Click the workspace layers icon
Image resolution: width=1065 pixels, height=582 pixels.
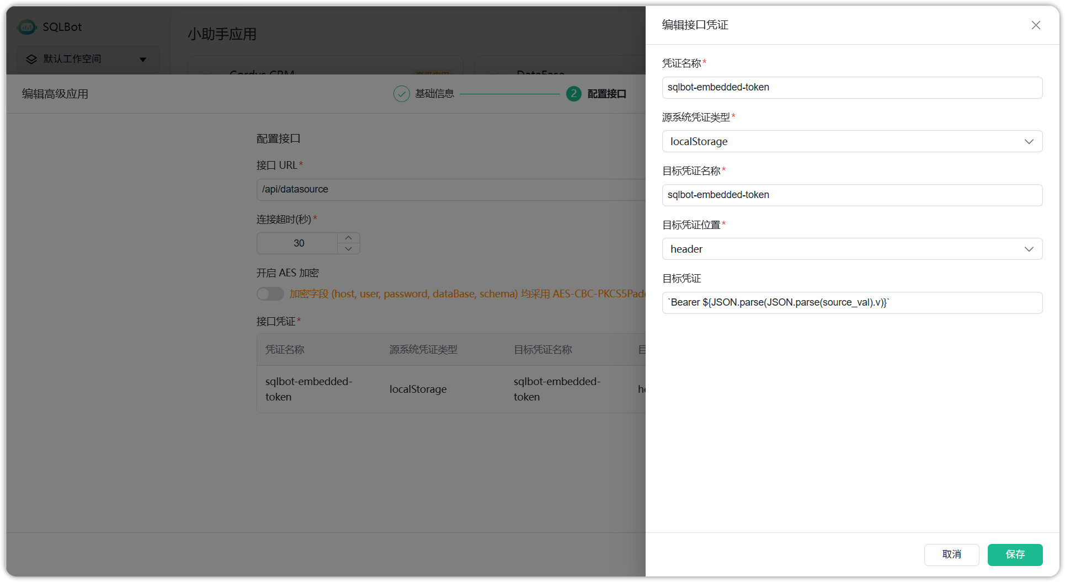coord(31,59)
